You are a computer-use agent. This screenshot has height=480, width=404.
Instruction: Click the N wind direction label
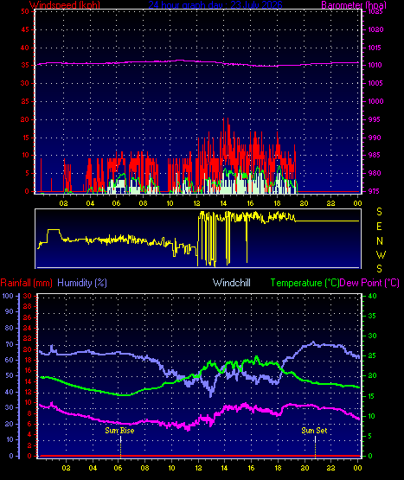click(380, 241)
